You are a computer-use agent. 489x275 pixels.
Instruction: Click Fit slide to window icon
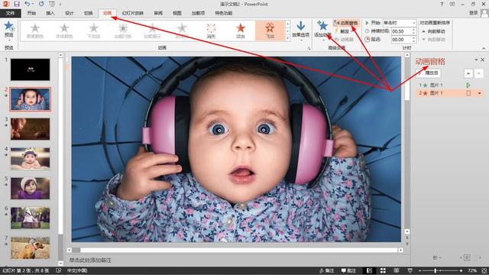[x=484, y=270]
